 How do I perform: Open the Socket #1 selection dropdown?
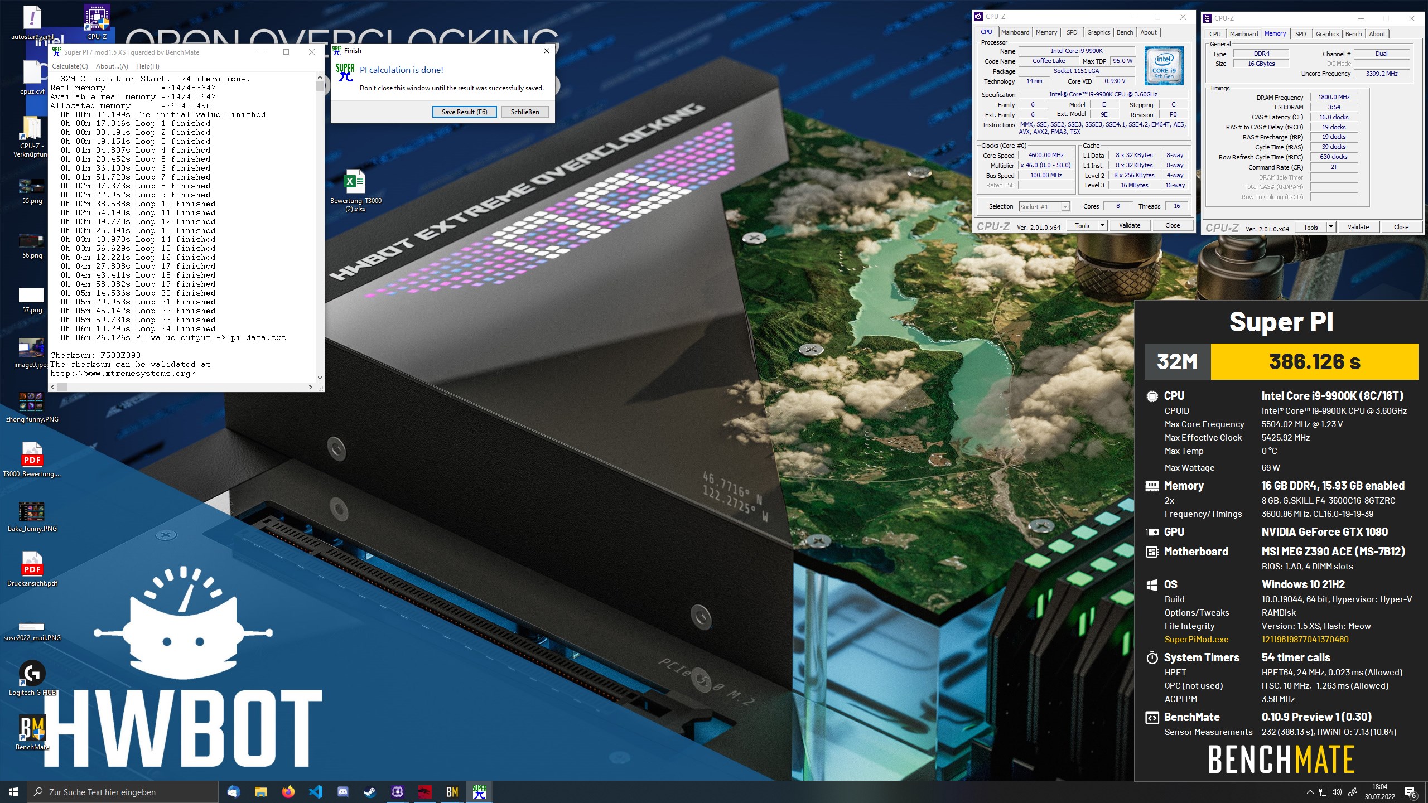click(x=1044, y=207)
